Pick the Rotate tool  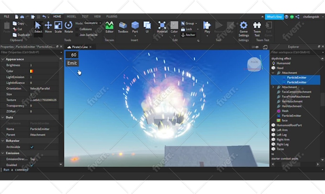pos(68,27)
